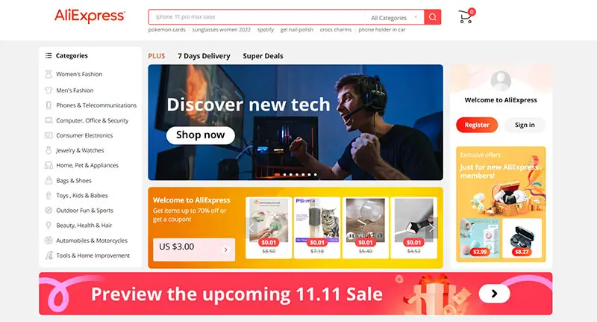Click the Bags & Shoes bag icon

[x=49, y=180]
